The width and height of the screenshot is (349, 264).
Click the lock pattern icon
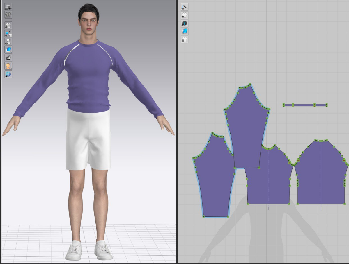coord(184,39)
